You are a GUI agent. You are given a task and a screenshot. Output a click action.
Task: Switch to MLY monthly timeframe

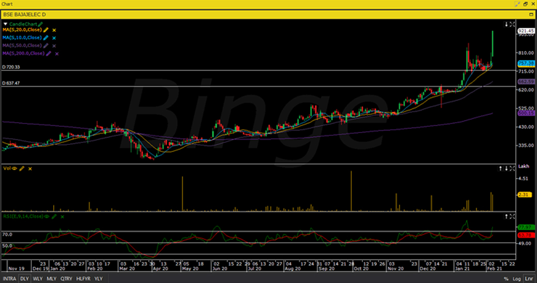point(51,278)
